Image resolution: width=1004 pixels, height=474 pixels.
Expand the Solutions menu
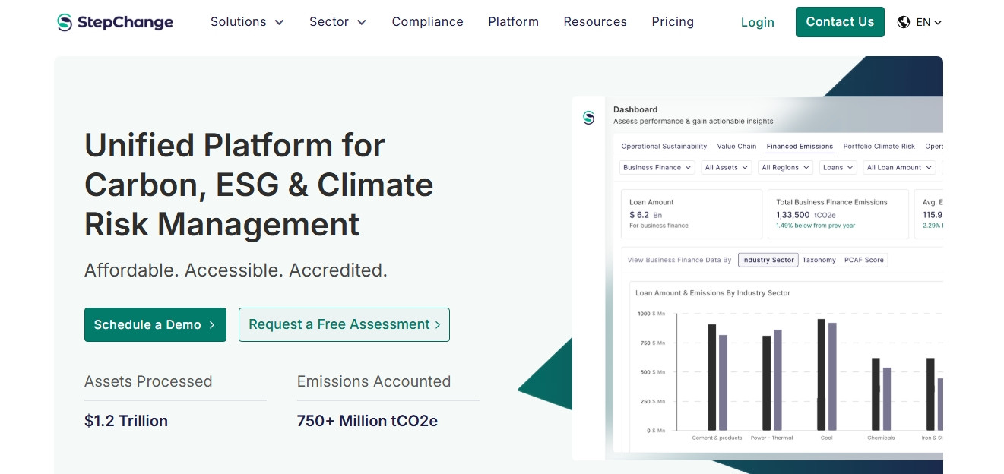click(247, 22)
